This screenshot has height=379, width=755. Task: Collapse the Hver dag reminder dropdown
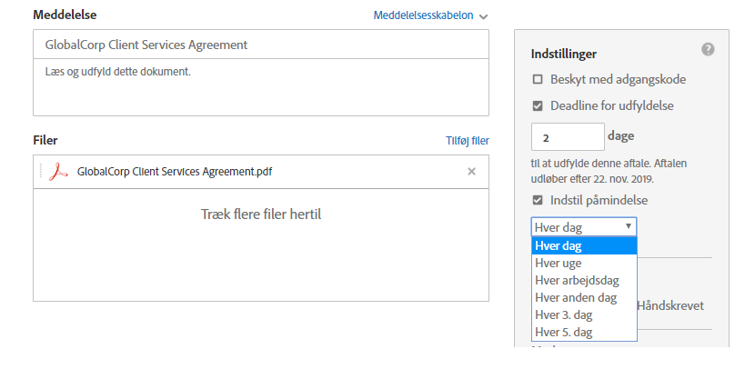(583, 227)
